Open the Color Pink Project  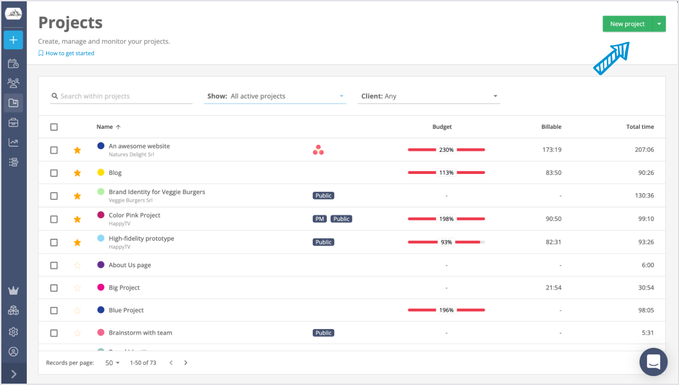[134, 215]
